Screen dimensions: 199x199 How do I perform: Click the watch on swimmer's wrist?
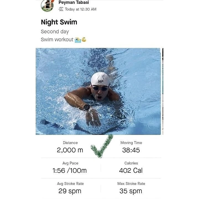pos(87,107)
